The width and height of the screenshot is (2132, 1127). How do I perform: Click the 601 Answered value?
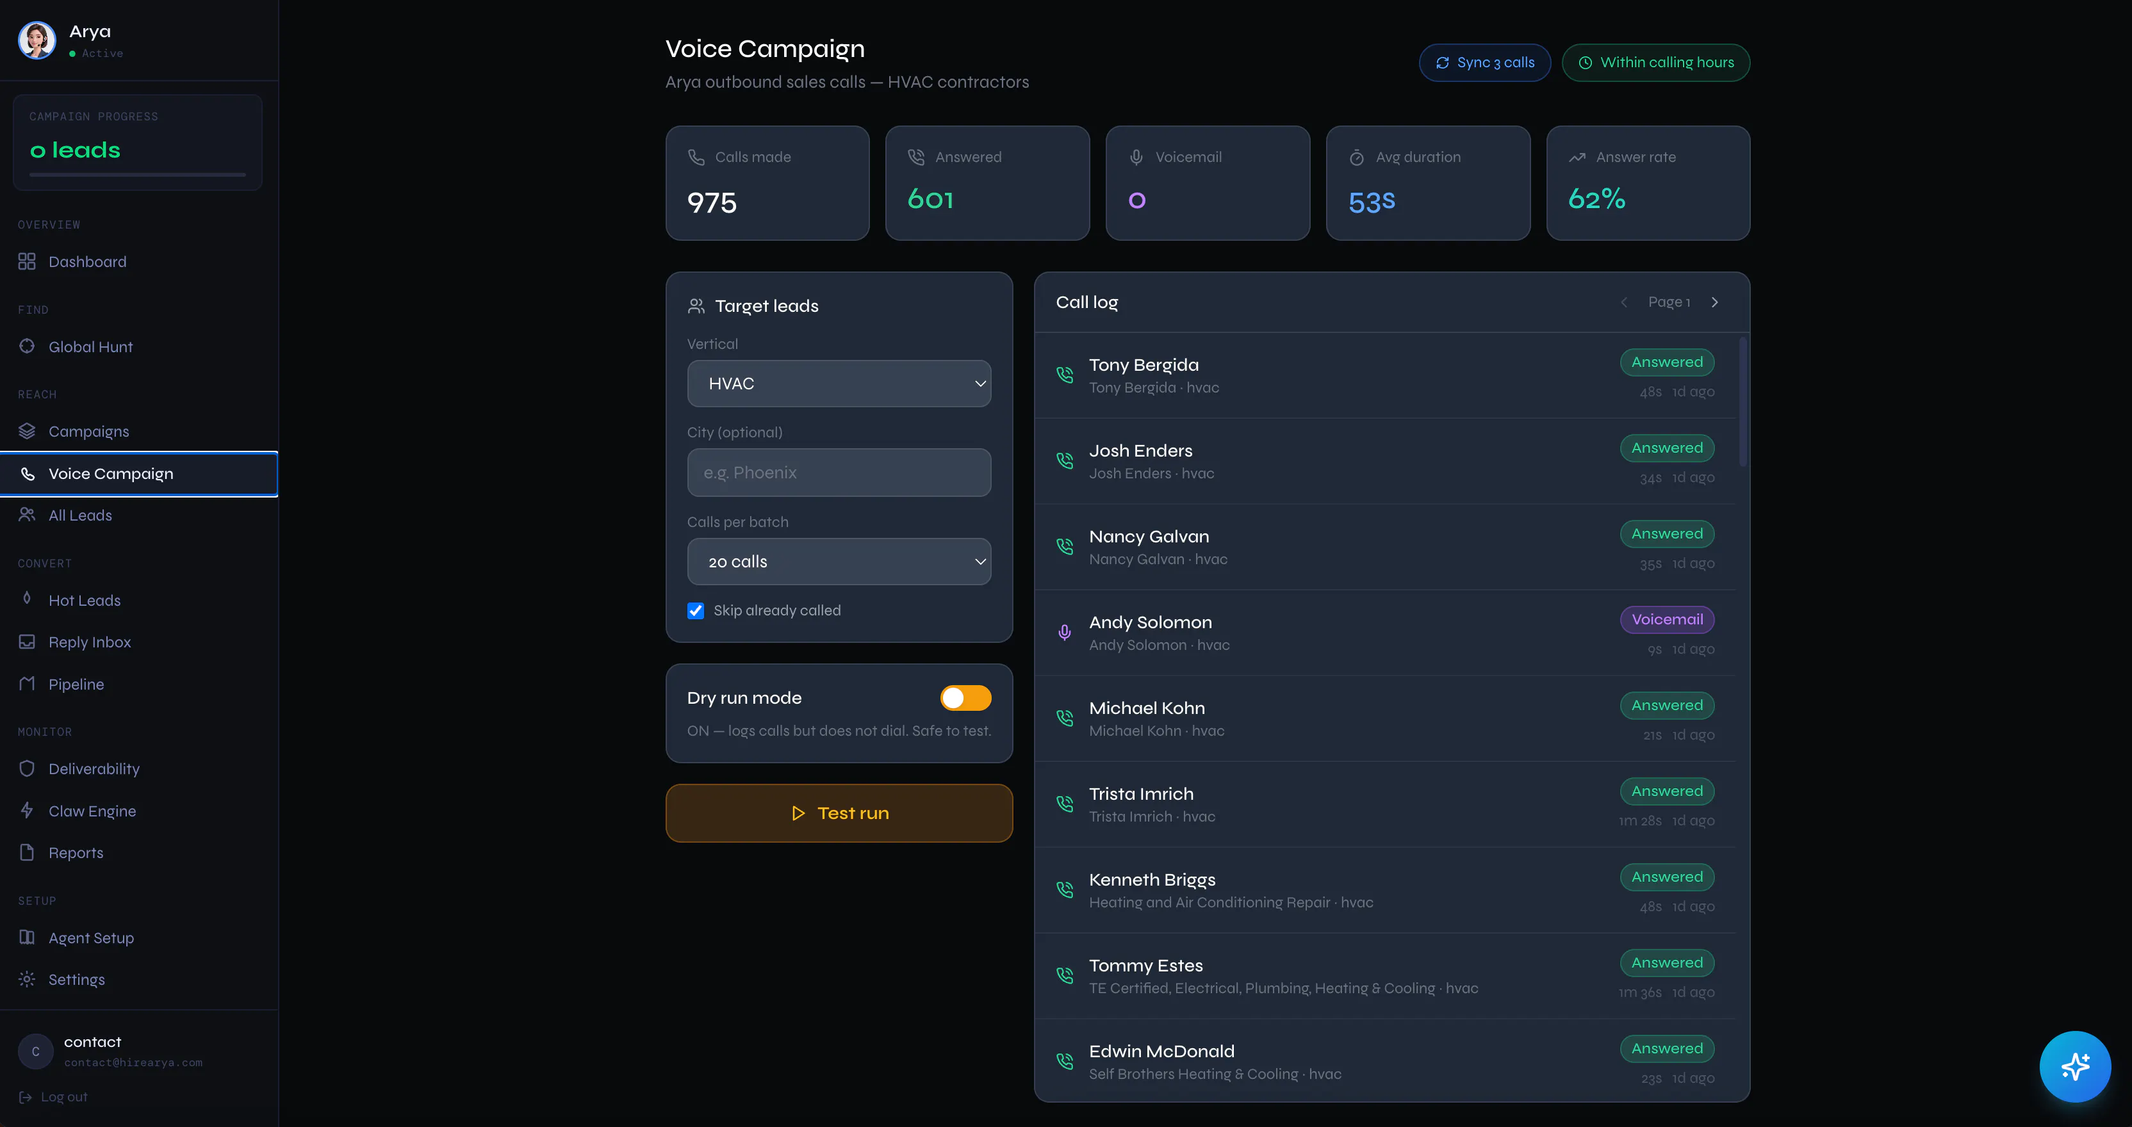(x=930, y=199)
